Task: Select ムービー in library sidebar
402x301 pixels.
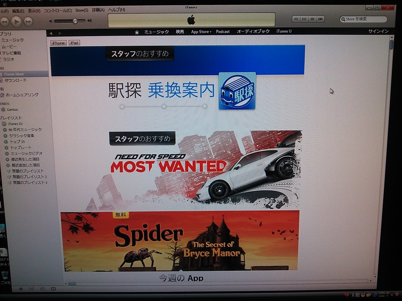Action: [9, 47]
